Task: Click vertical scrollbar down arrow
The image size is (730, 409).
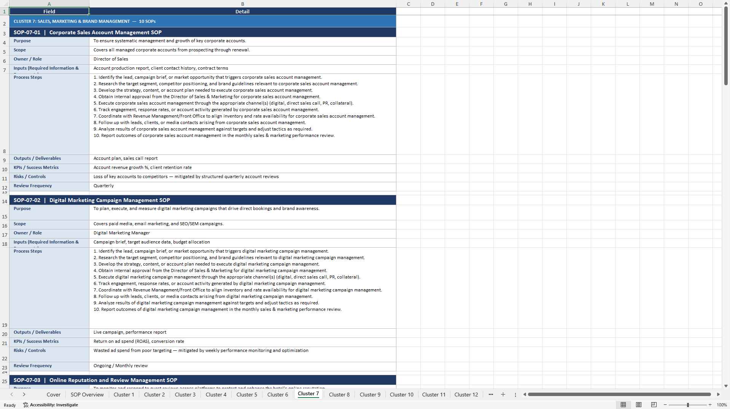Action: (x=726, y=386)
